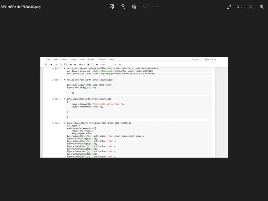The width and height of the screenshot is (268, 201).
Task: Add image to favorites with heart icon
Action: [x=145, y=7]
